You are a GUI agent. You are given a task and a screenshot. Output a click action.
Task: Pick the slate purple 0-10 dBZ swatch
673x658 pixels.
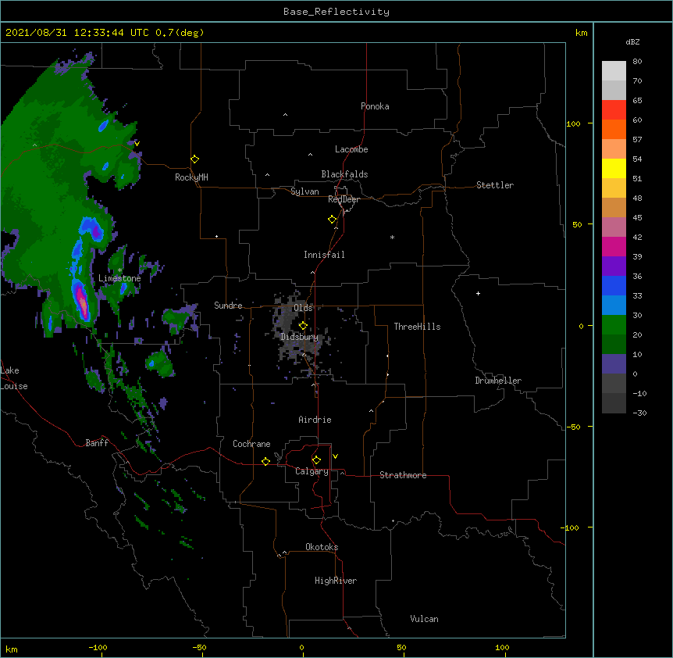[614, 364]
